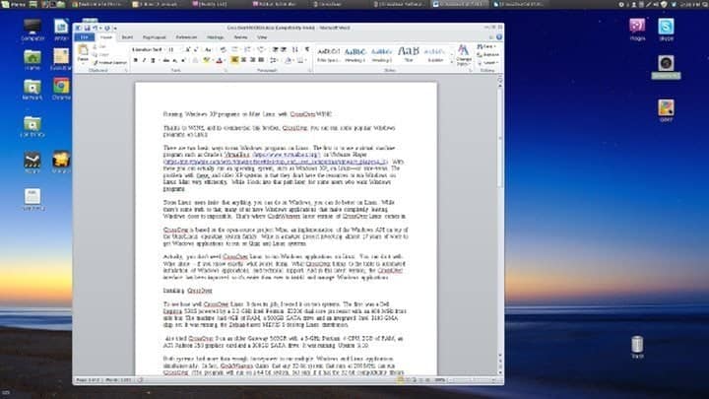
Task: Click the zoom slider in the status bar
Action: pyautogui.click(x=472, y=380)
